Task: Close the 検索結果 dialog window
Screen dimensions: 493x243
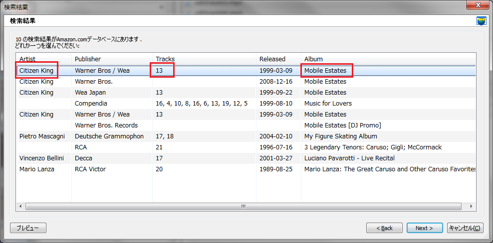Action: (478, 4)
